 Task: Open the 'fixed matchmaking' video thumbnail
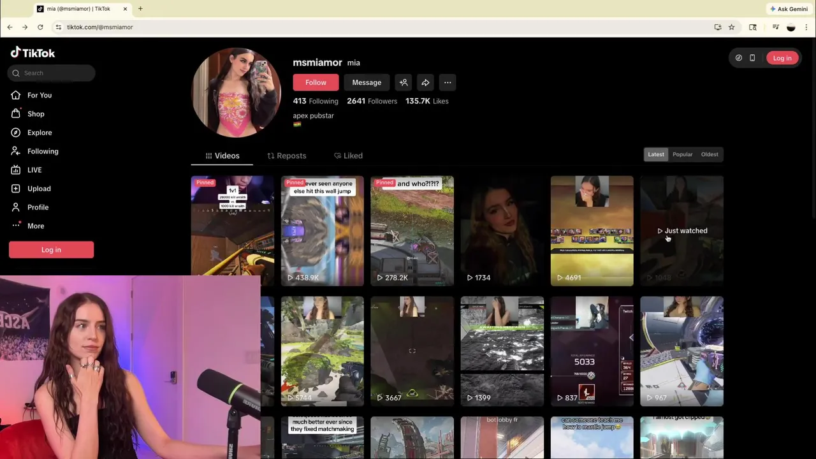tap(323, 437)
